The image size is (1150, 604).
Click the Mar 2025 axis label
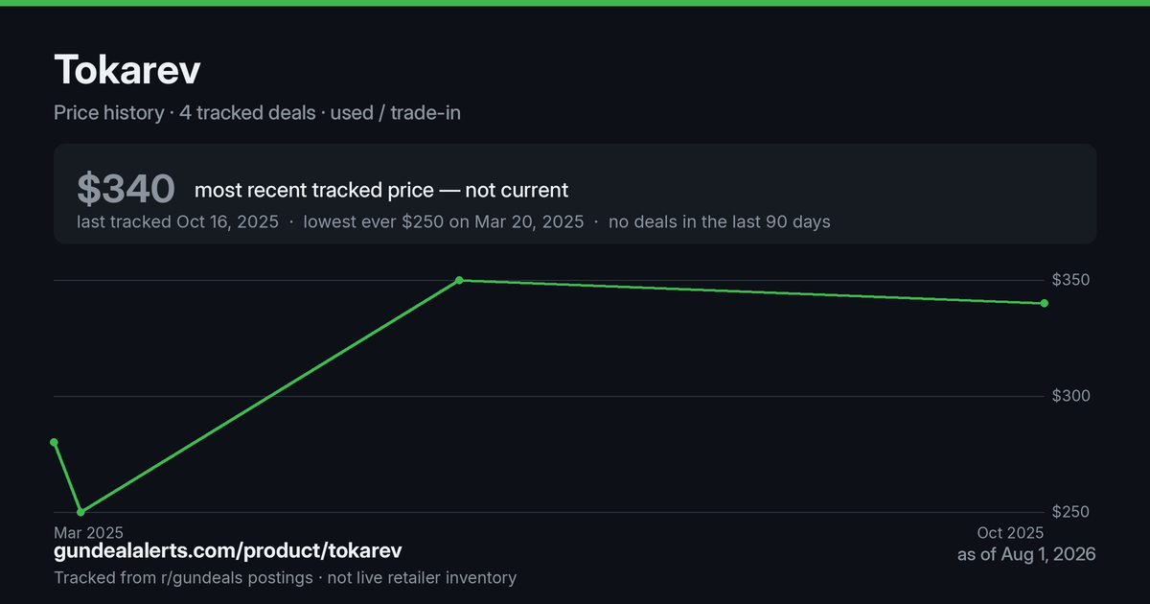(x=88, y=532)
